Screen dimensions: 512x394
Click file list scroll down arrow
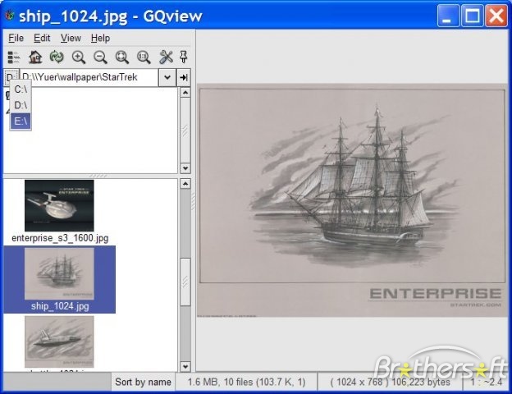[185, 366]
